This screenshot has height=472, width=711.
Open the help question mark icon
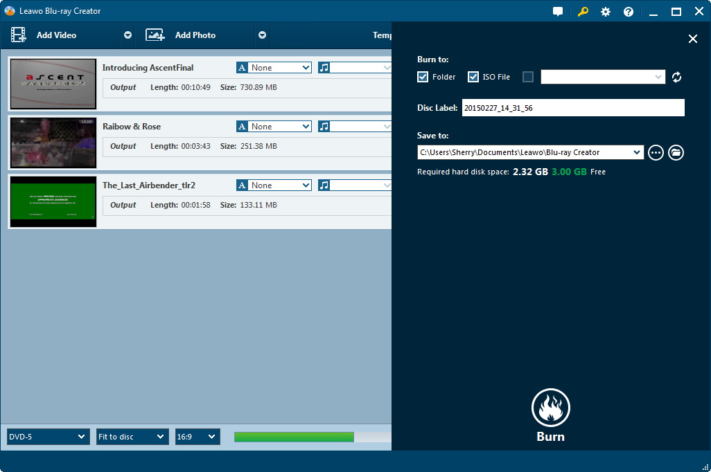click(628, 12)
